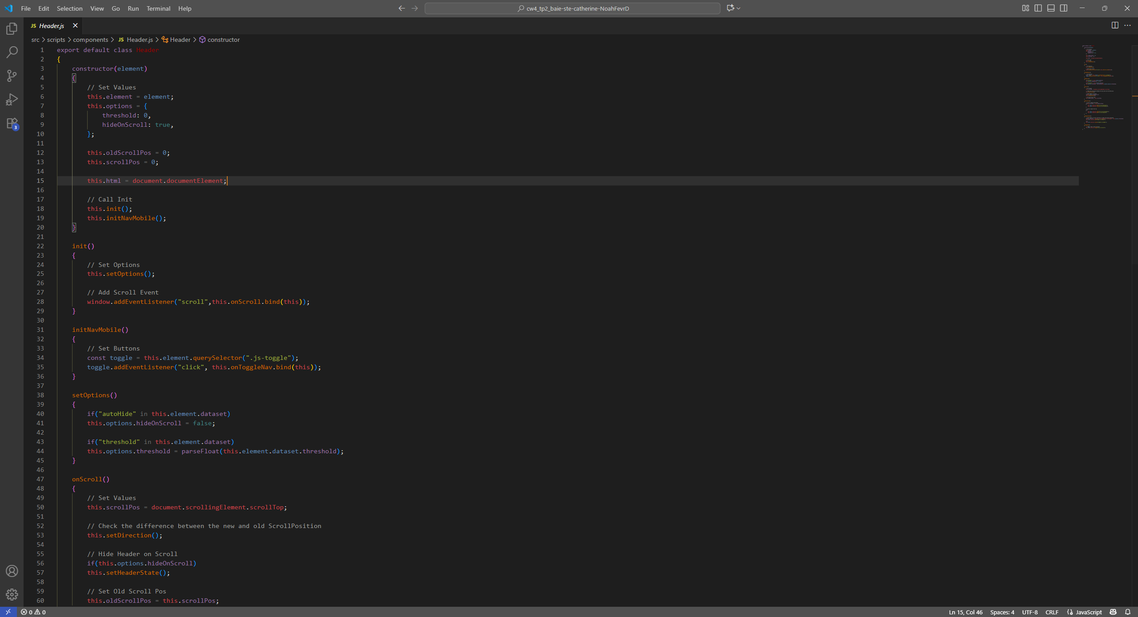Expand the components breadcrumb folder
Image resolution: width=1138 pixels, height=617 pixels.
click(90, 40)
